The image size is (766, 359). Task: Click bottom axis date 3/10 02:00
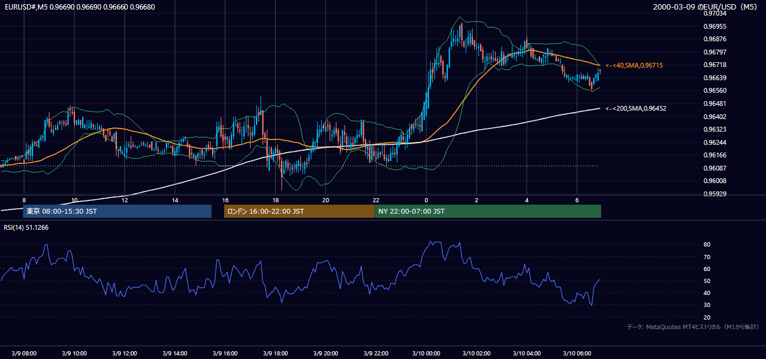[477, 353]
